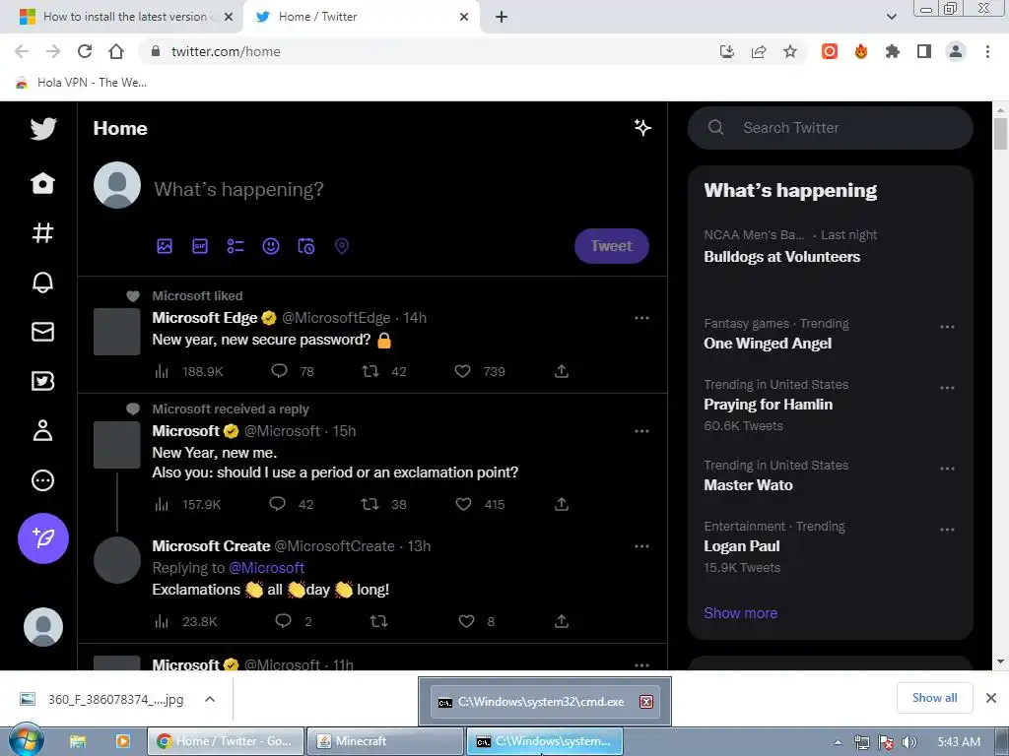Open the Twitter bird logo in sidebar
1009x756 pixels.
pyautogui.click(x=43, y=129)
